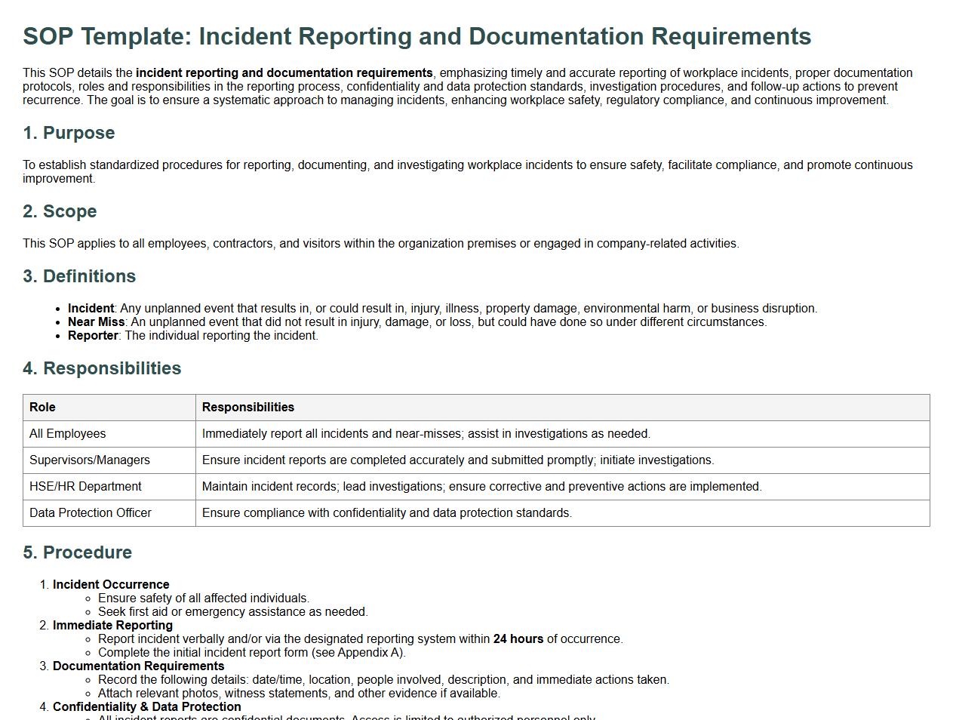
Task: Click the '3. Definitions' section heading
Action: pyautogui.click(x=79, y=276)
